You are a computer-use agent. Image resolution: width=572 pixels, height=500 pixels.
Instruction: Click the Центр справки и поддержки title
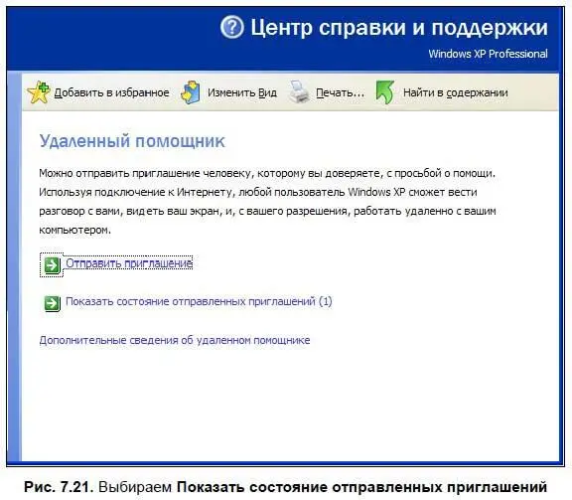(x=399, y=28)
